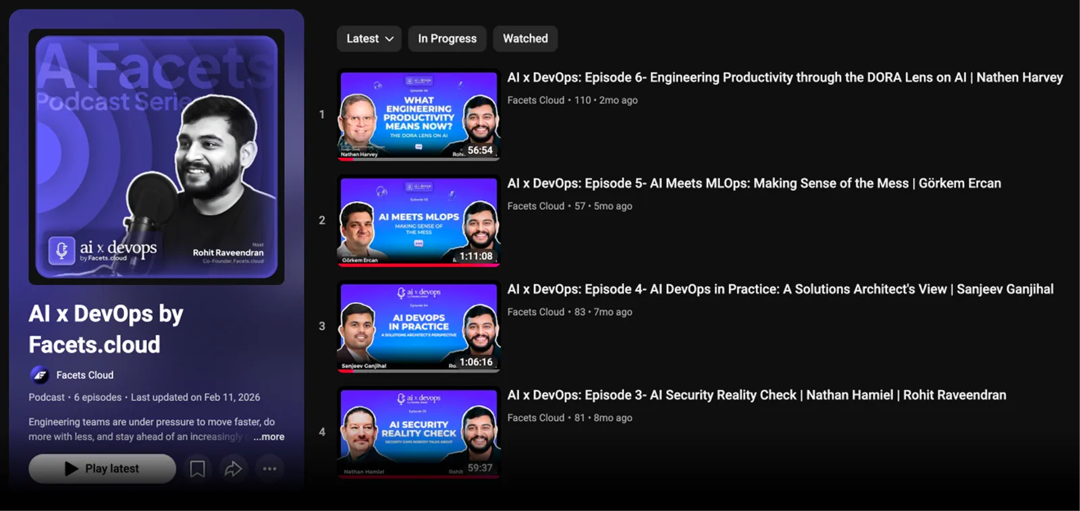Click the red progress bar under Episode 5 thumbnail
1080x511 pixels.
(418, 265)
